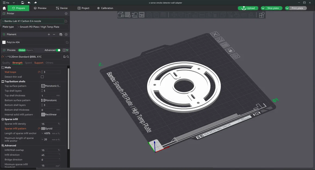Screen dimensions: 315x170
Task: Click the Auto orient icon in toolbar
Action: click(135, 15)
